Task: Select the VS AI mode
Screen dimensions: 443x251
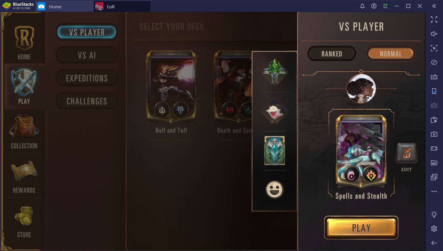Action: (x=87, y=55)
